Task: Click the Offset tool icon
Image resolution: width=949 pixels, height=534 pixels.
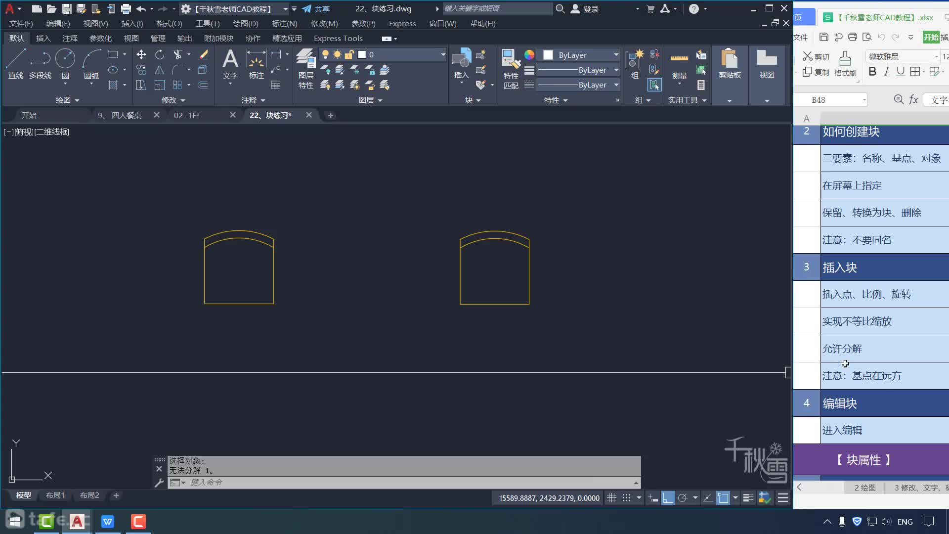Action: click(x=203, y=85)
